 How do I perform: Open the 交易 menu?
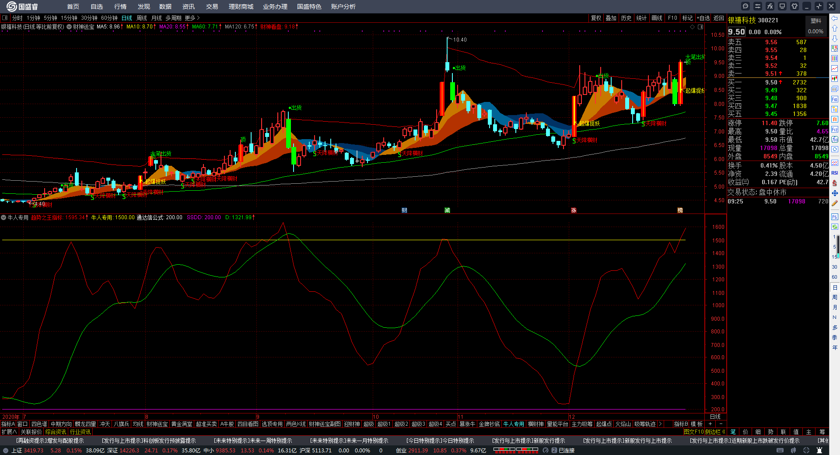[212, 7]
